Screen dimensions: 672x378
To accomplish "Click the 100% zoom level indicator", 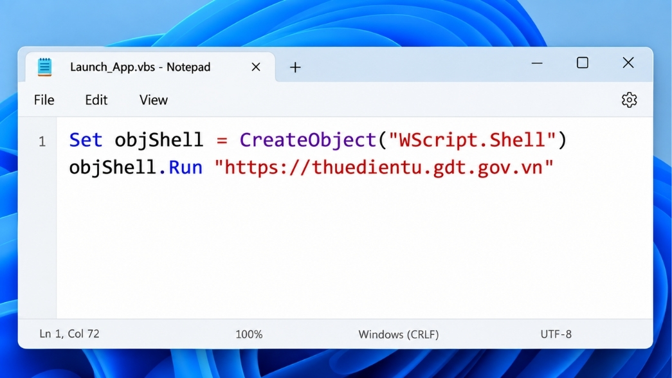I will (249, 334).
